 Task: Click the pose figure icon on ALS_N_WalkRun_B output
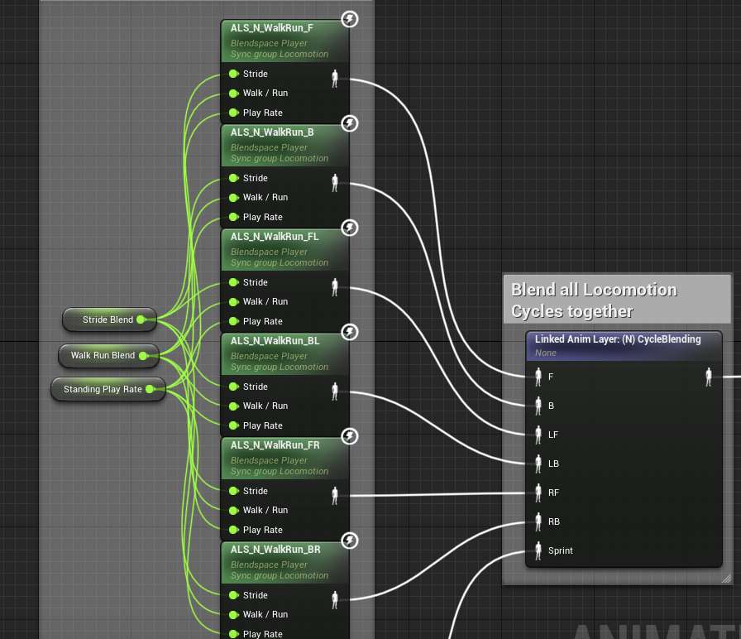pyautogui.click(x=334, y=181)
